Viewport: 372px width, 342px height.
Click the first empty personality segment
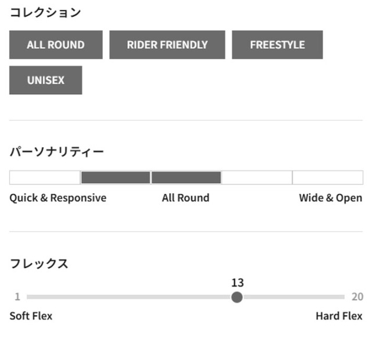[45, 177]
